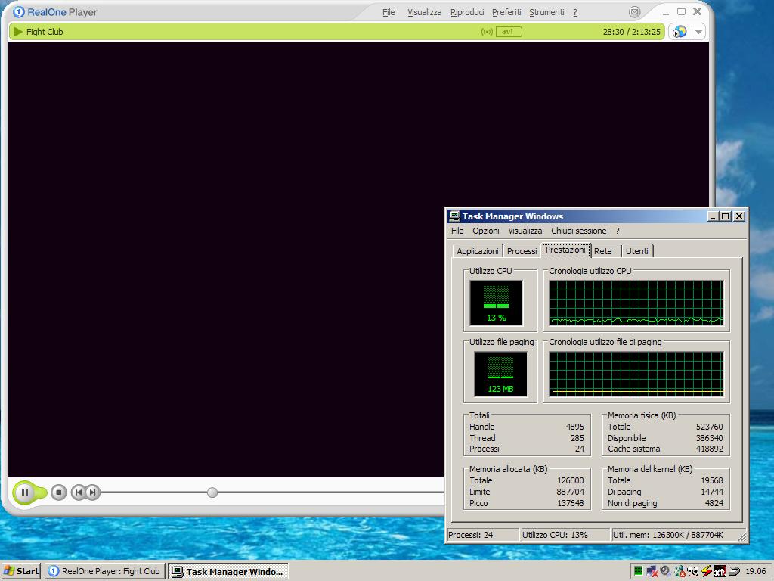Click the green play icon beside Fight Club
Screen dimensions: 774x581
(x=18, y=32)
